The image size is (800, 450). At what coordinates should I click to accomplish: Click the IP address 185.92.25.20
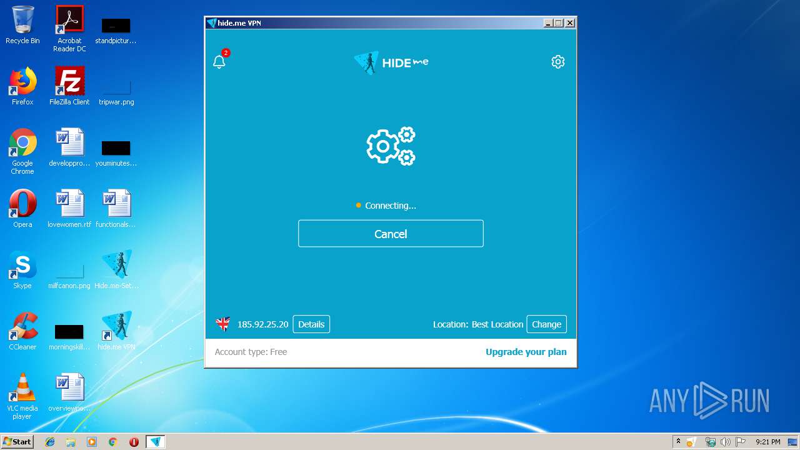pos(262,324)
